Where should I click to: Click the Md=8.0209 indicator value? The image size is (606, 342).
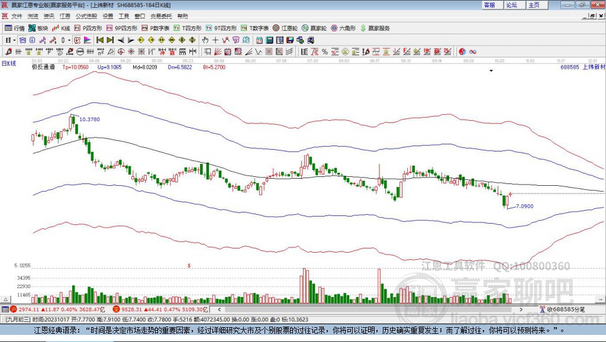tap(145, 67)
